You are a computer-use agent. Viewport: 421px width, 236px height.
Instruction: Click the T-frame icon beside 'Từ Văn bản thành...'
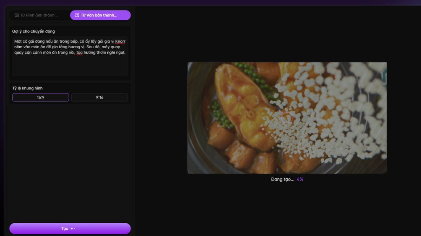click(x=76, y=15)
